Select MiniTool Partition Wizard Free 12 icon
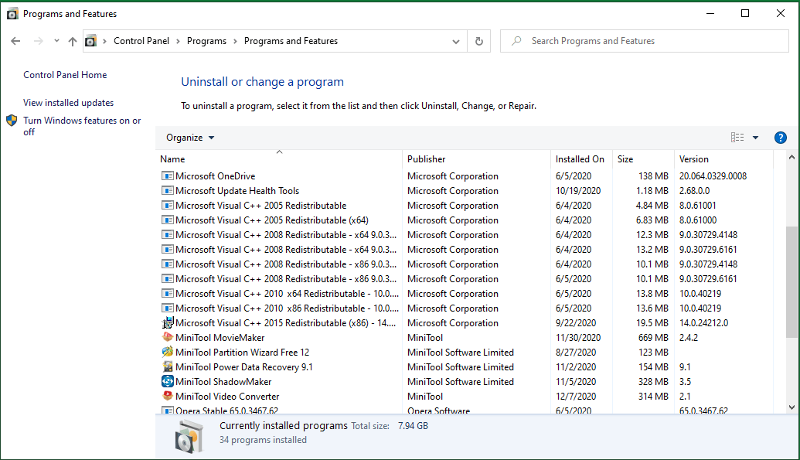 click(x=168, y=352)
